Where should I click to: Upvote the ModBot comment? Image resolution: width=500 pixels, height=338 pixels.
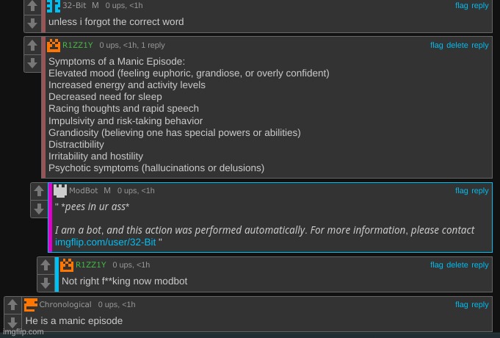(x=39, y=192)
